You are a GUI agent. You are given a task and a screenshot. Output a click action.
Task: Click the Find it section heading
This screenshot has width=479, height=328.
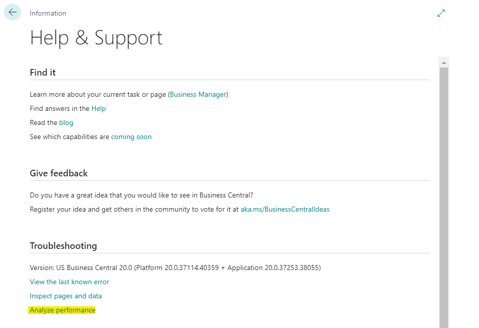[x=43, y=73]
